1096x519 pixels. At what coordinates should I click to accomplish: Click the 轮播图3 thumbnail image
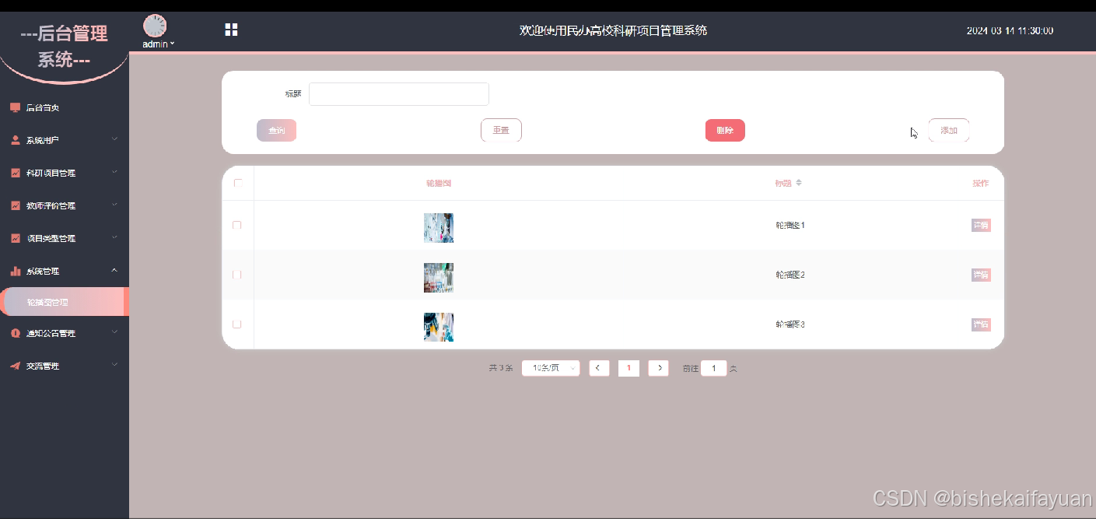(x=439, y=328)
